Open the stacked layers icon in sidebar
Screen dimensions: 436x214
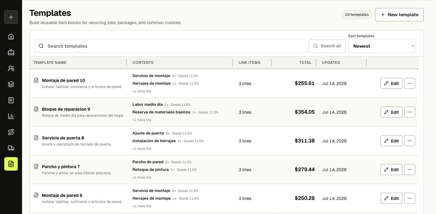coord(11,84)
